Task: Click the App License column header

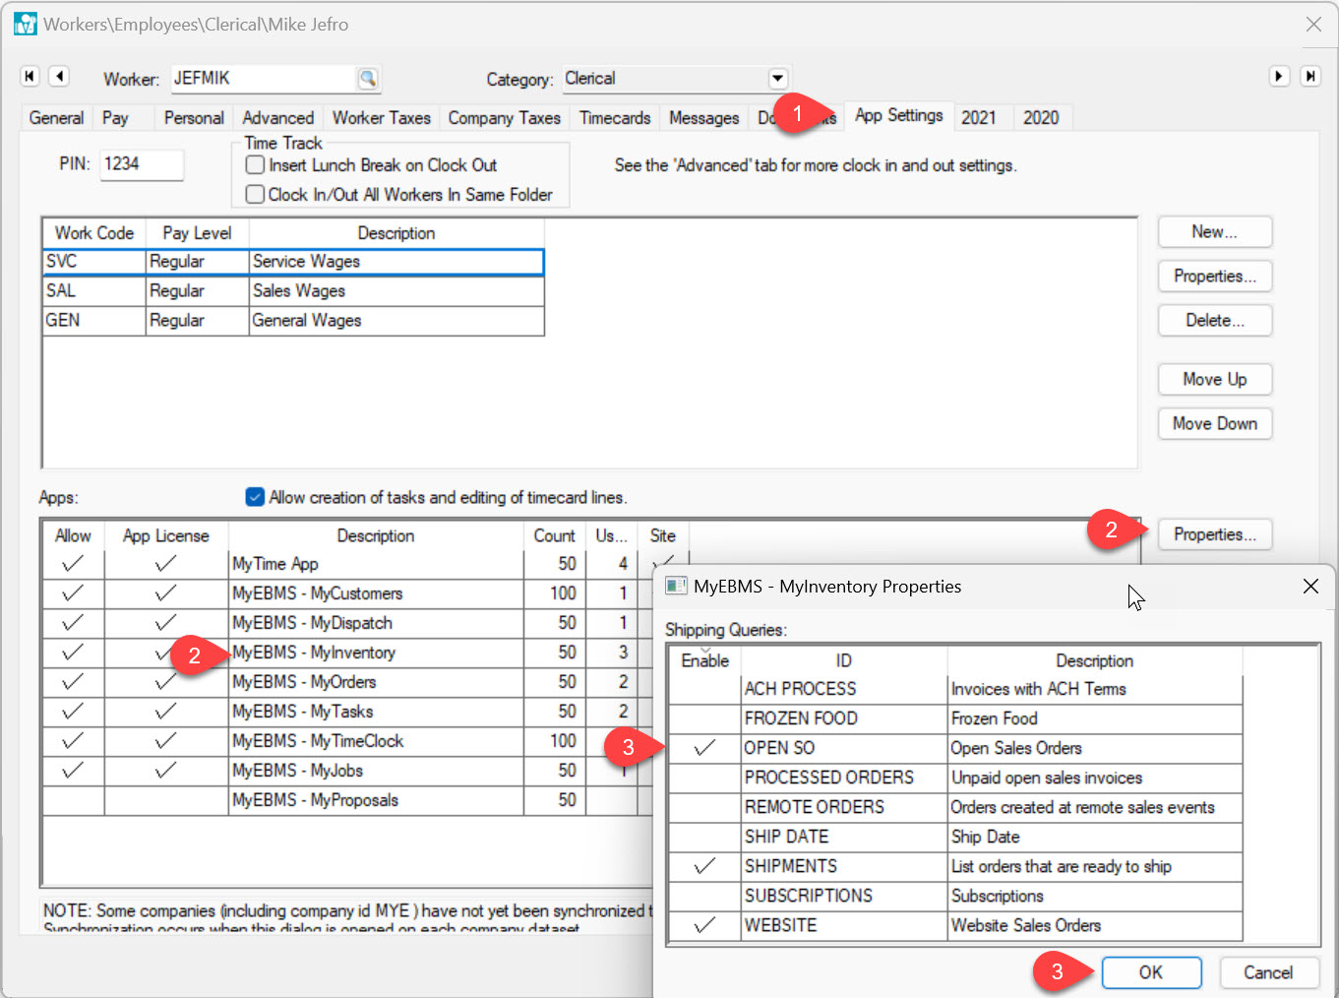Action: [x=165, y=535]
